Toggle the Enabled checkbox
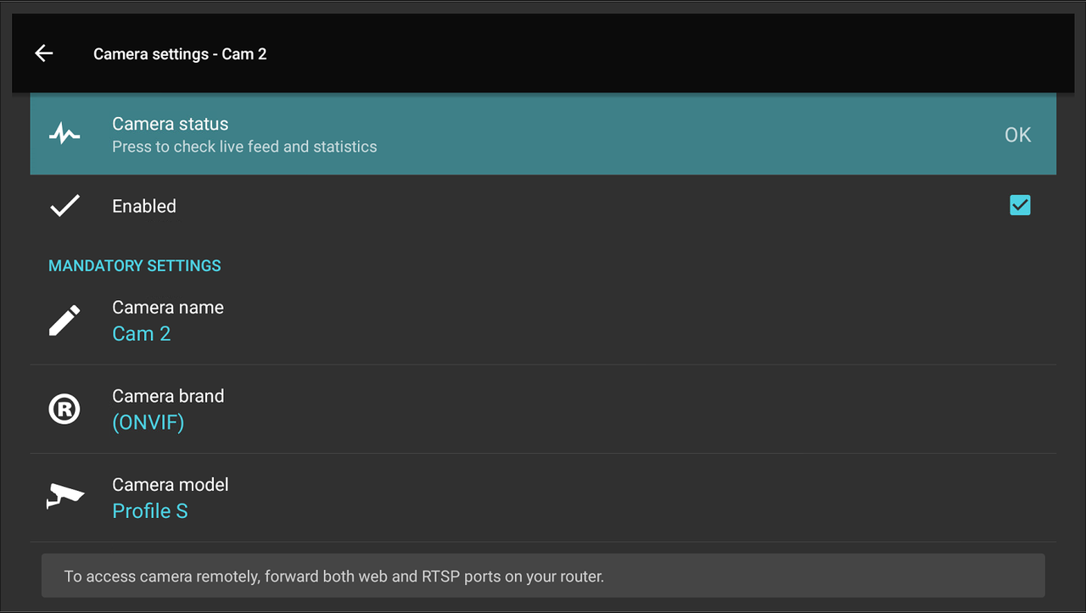The image size is (1086, 613). pyautogui.click(x=1020, y=205)
